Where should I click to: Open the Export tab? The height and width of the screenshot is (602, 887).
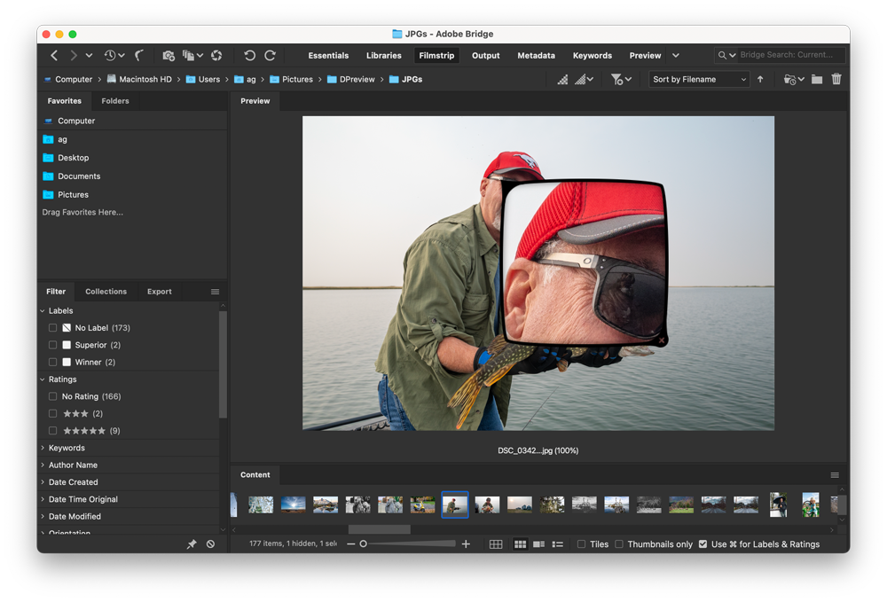[x=159, y=292]
